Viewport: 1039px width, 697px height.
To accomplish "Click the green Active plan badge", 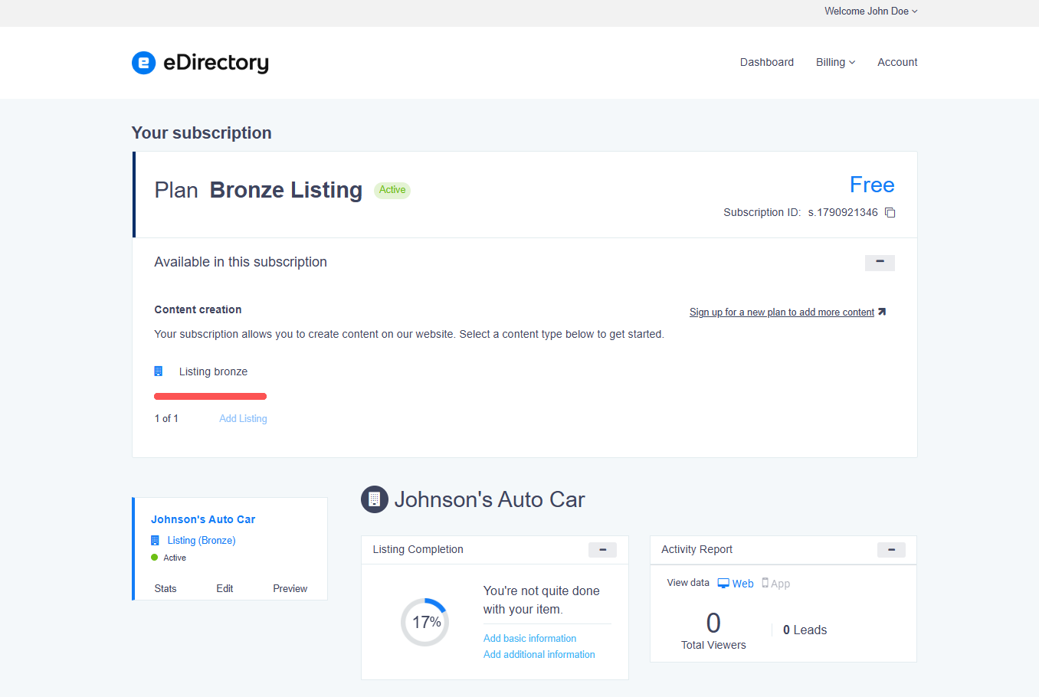I will click(x=392, y=190).
